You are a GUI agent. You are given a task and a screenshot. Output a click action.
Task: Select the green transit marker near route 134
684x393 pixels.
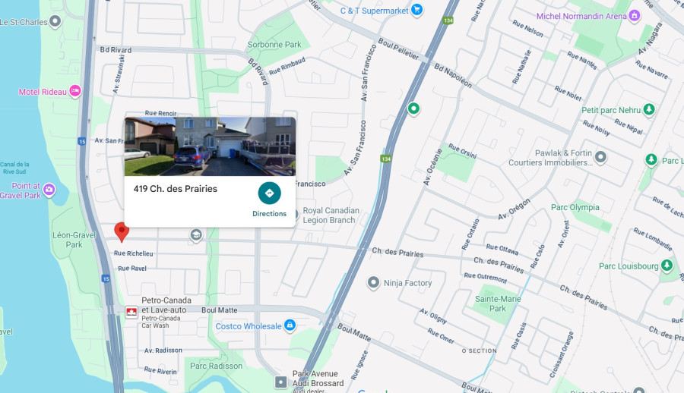click(413, 108)
